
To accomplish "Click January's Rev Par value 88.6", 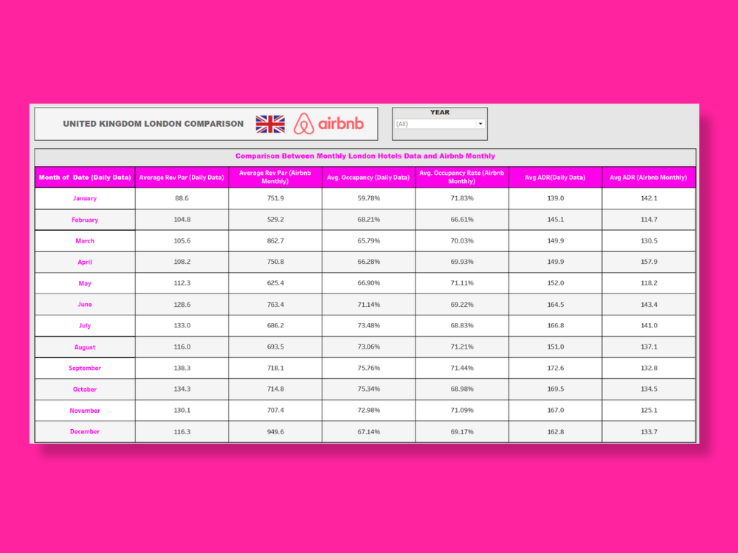I will coord(182,198).
